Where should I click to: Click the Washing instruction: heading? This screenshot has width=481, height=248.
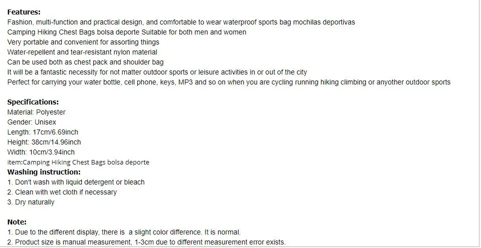[44, 172]
